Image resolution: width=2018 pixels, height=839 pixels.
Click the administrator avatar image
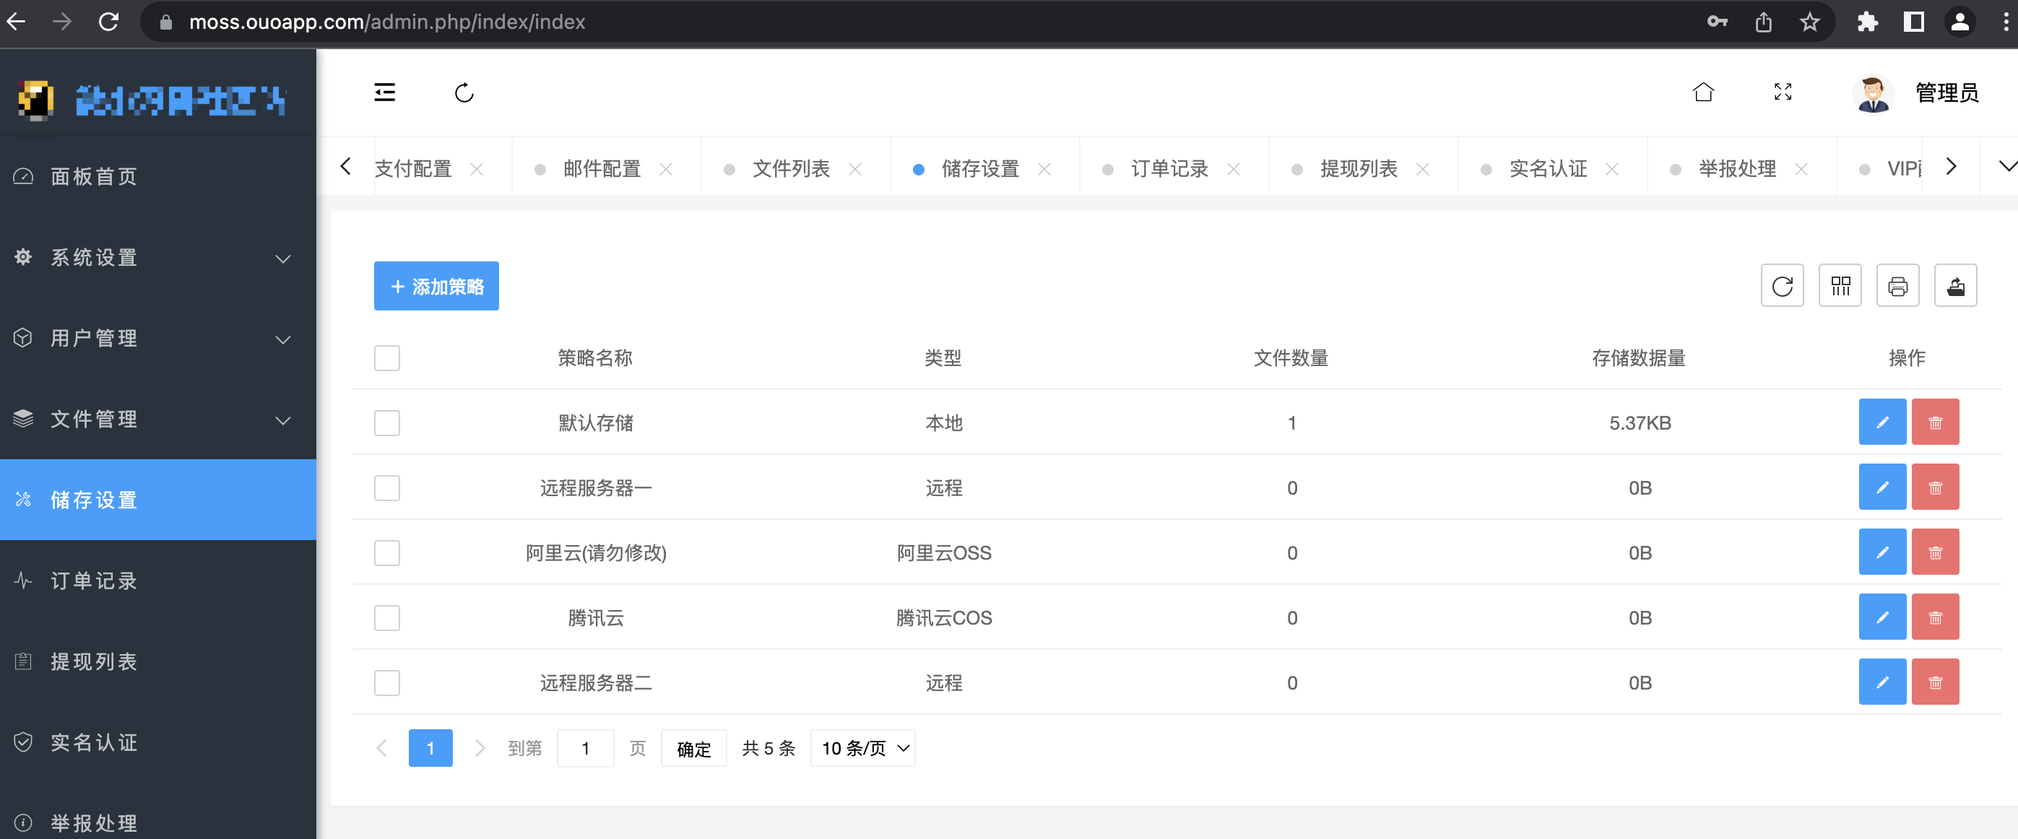(x=1874, y=93)
